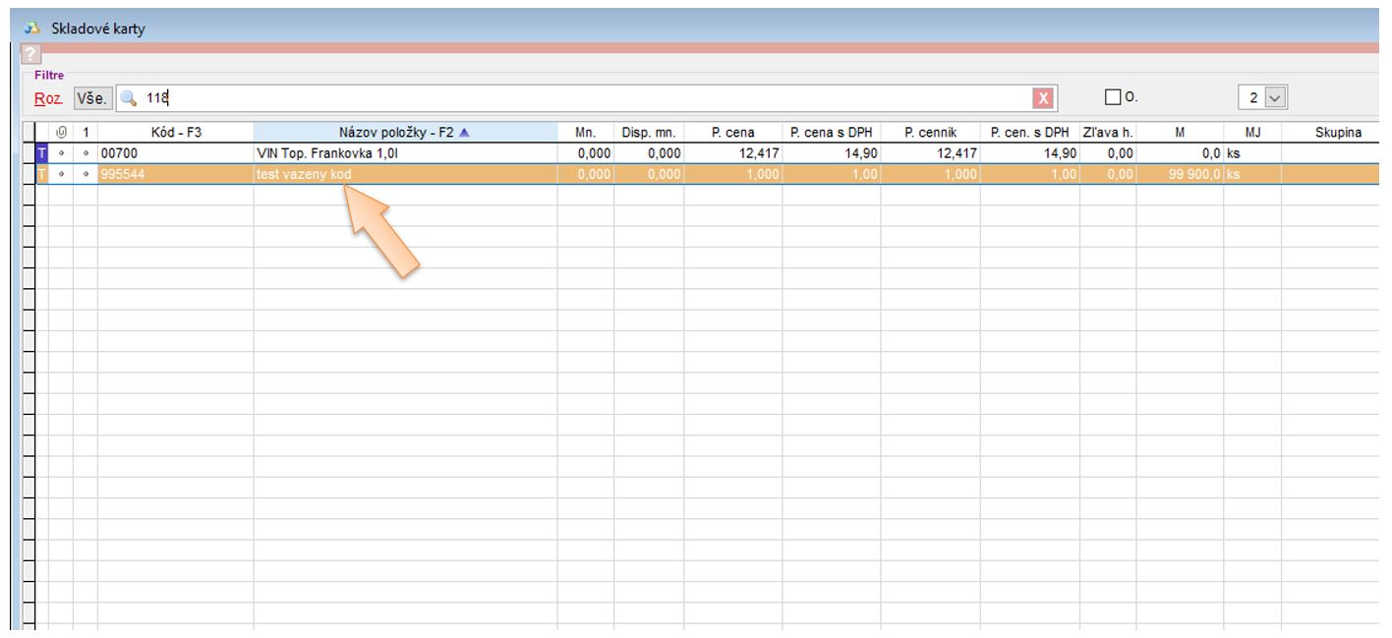
Task: Click the Zľava h. column header
Action: tap(1107, 133)
